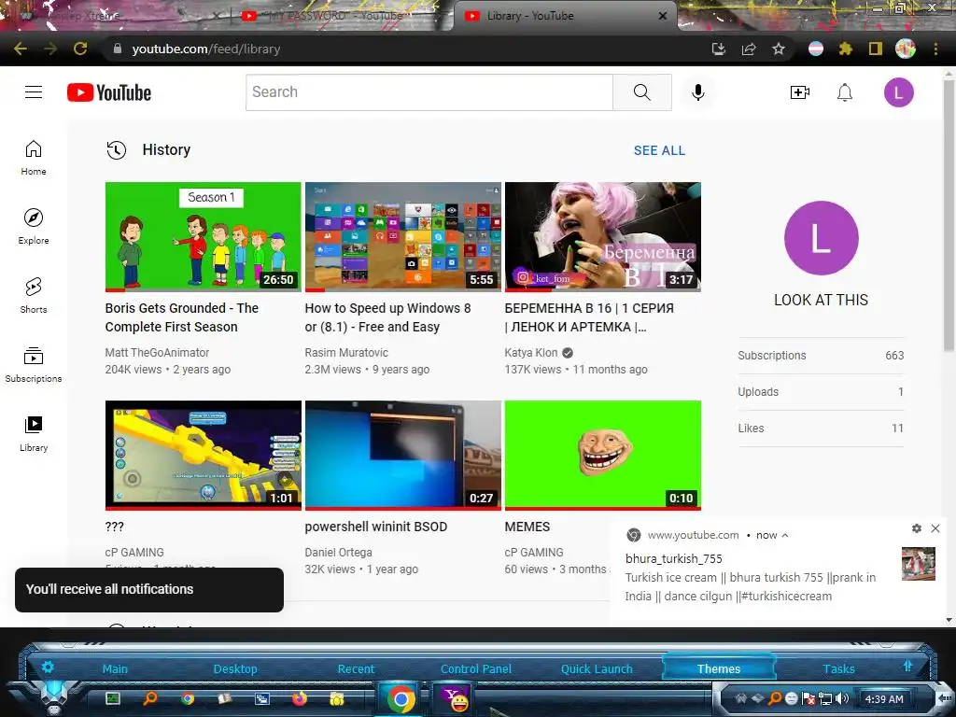
Task: Open the Create video camera icon
Action: pos(799,92)
